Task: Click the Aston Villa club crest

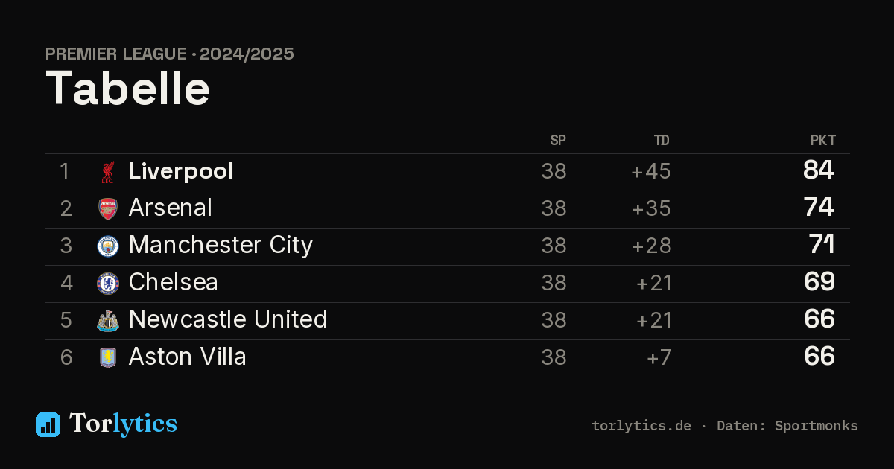Action: [x=108, y=358]
